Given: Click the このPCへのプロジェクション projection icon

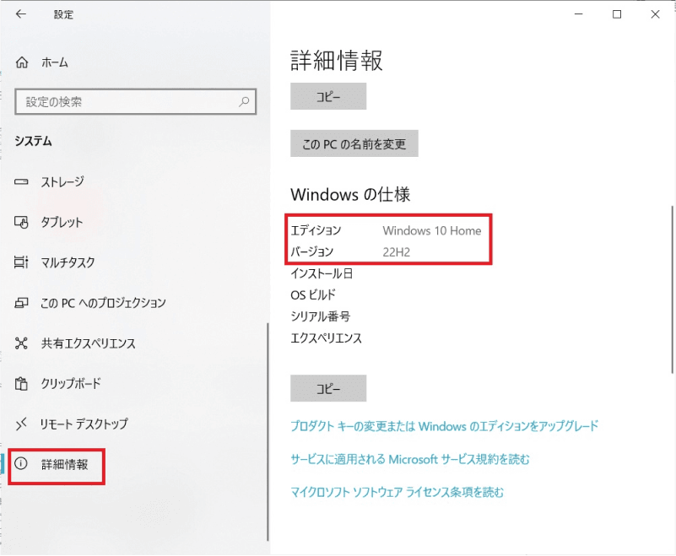Looking at the screenshot, I should click(21, 303).
